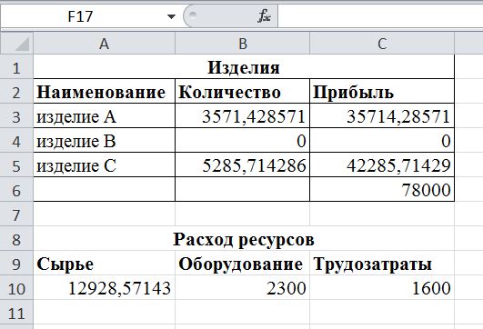Select cell with value 3571,428571
This screenshot has width=483, height=329.
pos(243,116)
